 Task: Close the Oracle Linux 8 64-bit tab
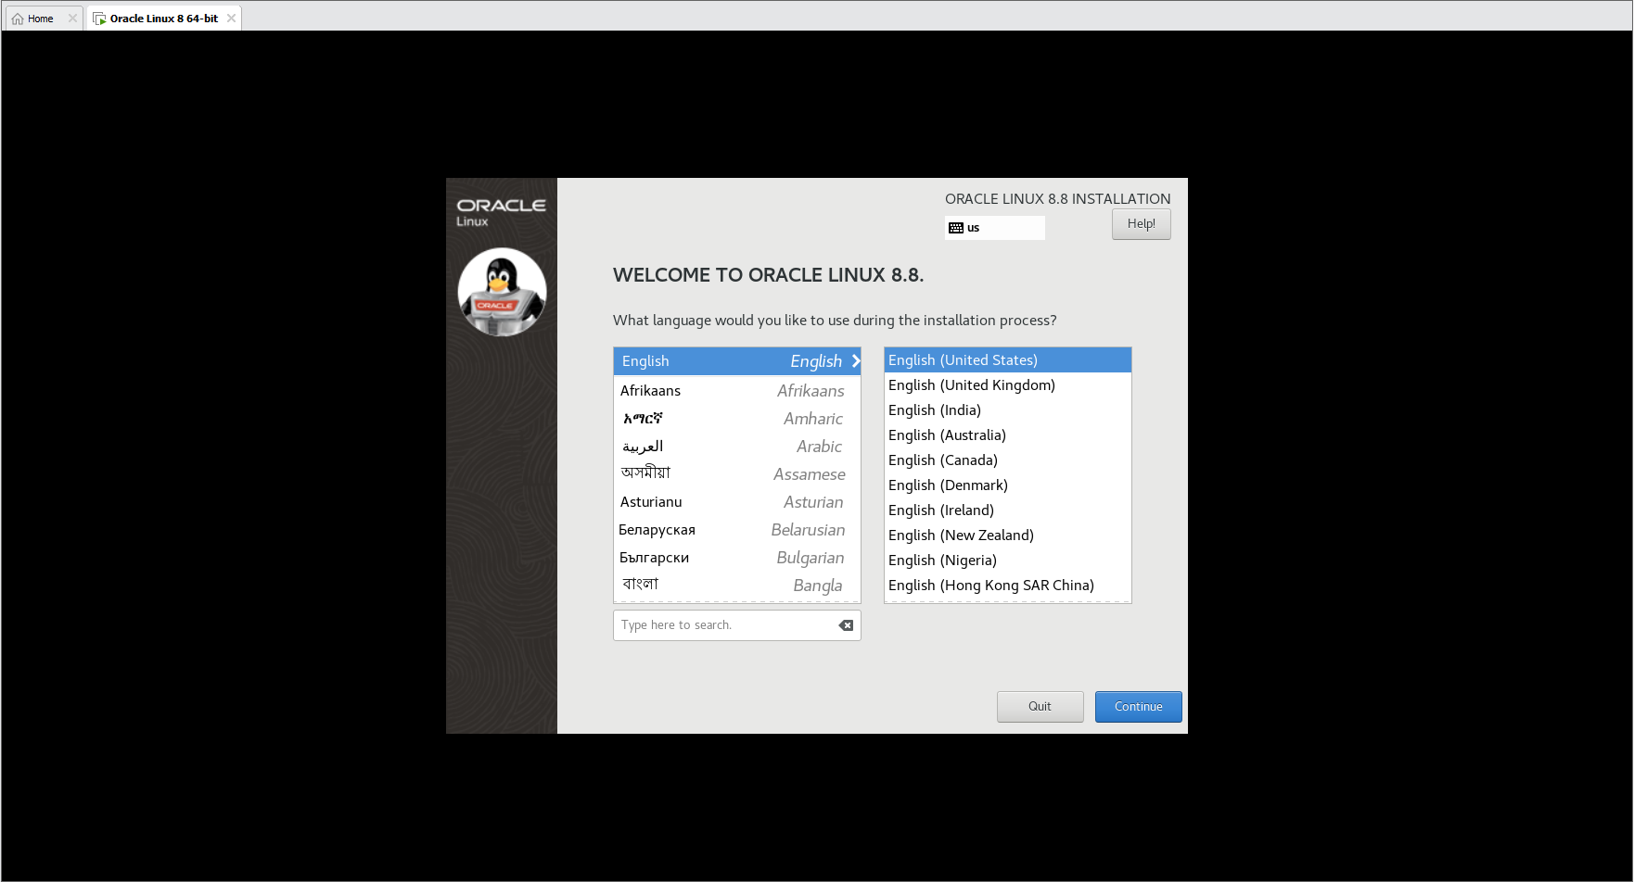tap(231, 19)
